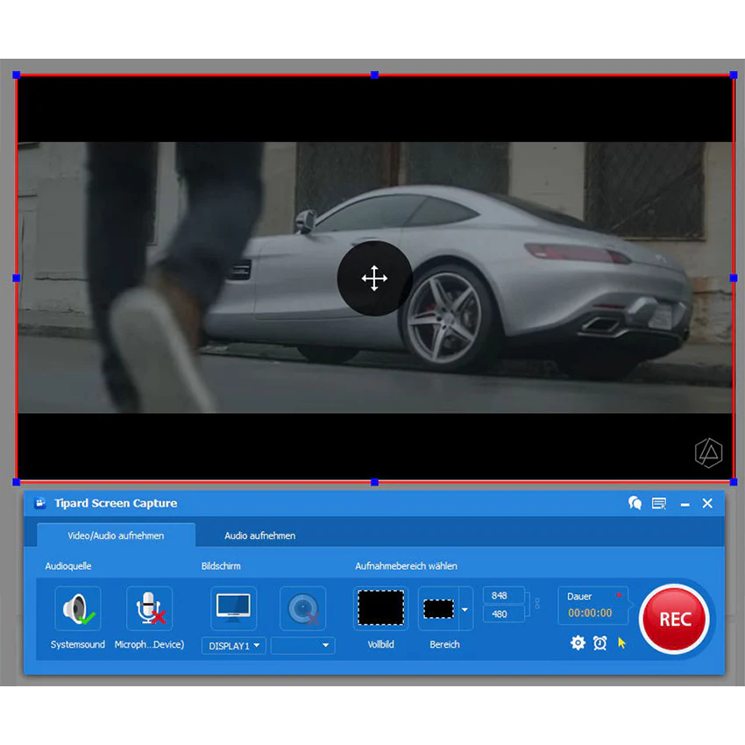This screenshot has height=745, width=745.
Task: Select the Bereich custom region icon
Action: [438, 608]
